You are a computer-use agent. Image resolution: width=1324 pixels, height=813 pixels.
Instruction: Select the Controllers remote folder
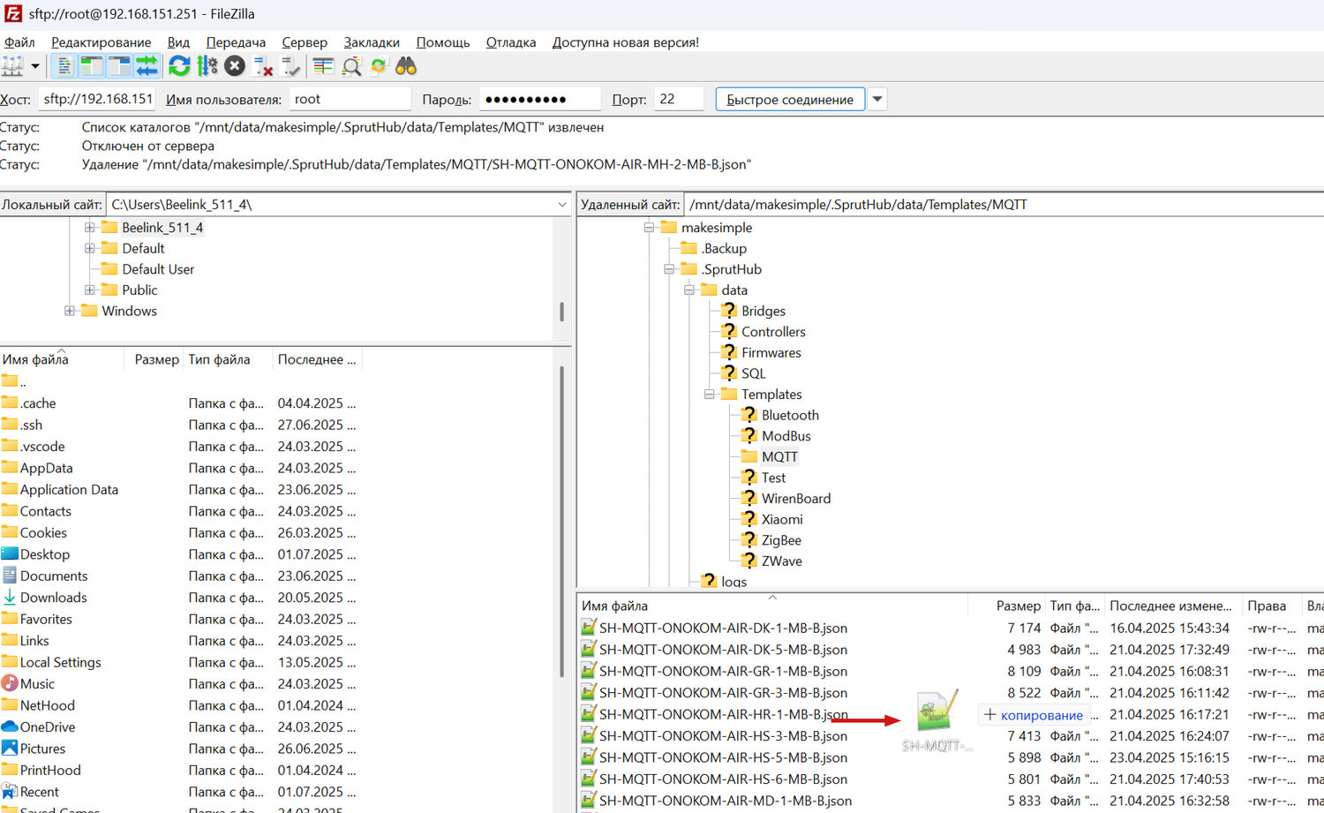[773, 332]
